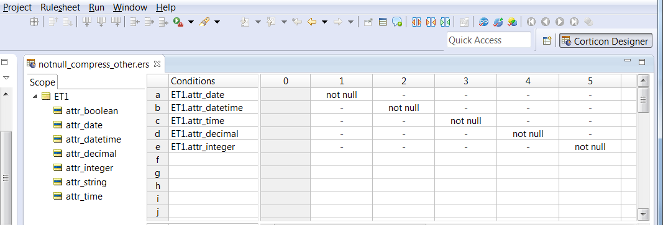
Task: Select the notnull_compress_other.ers tab
Action: coord(93,64)
